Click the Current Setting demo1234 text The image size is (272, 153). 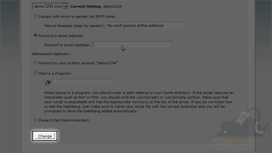96,6
